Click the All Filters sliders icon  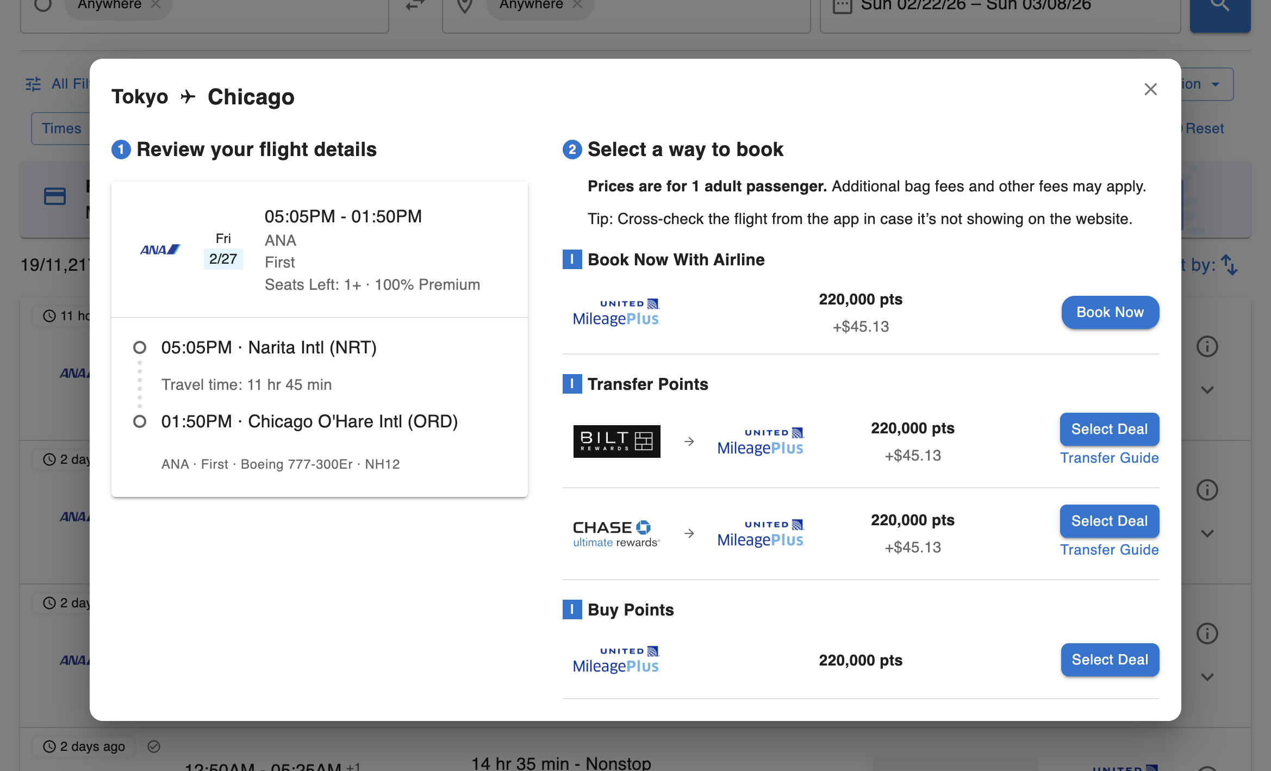(33, 84)
